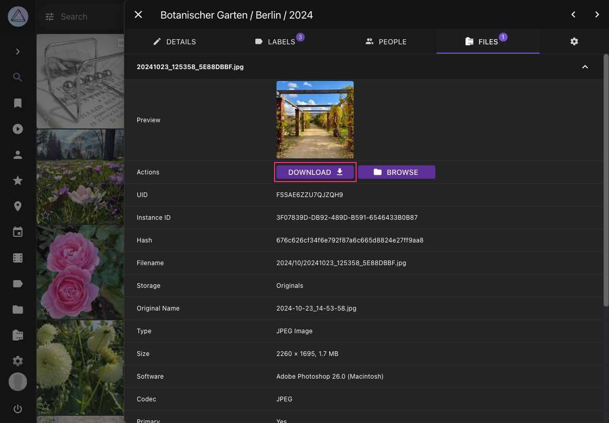
Task: Go to the previous photo with the left chevron
Action: [x=573, y=14]
